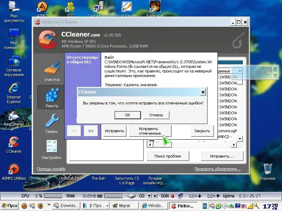The image size is (282, 211).
Task: Open the Помощь-онлайн link
Action: coord(51,169)
